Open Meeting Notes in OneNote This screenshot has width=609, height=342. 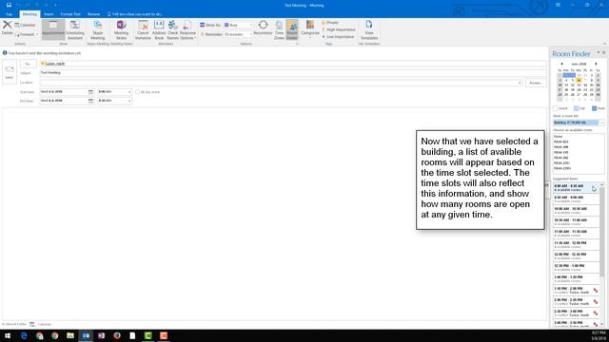(x=121, y=29)
